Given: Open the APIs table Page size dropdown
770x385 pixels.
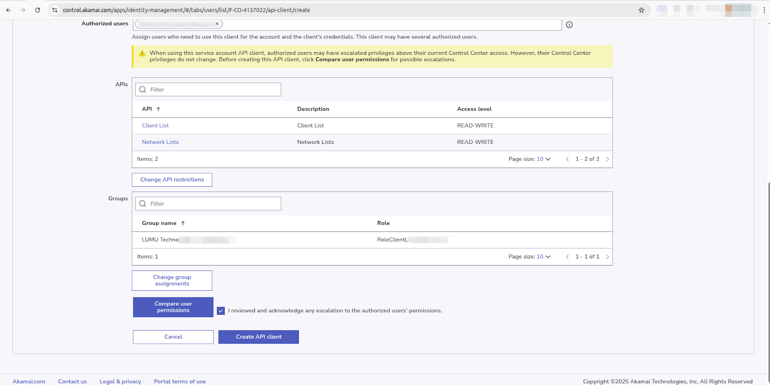Looking at the screenshot, I should pyautogui.click(x=543, y=159).
